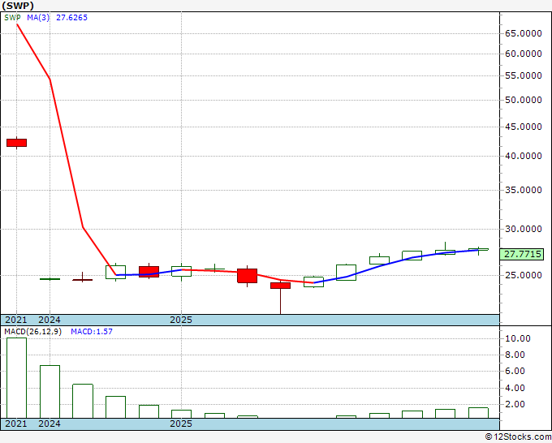
Task: Click the MACD histogram bar above 2024
Action: [50, 392]
